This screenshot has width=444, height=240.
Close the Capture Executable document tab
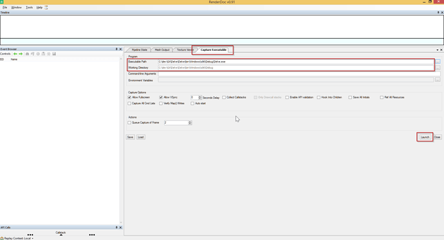441,50
